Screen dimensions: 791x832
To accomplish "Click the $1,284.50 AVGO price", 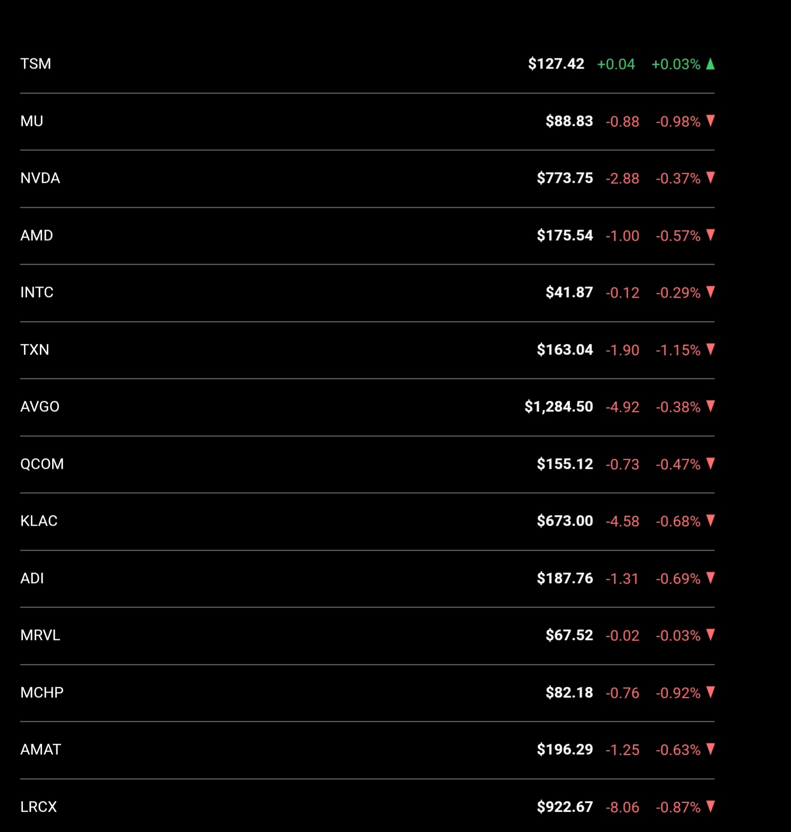I will tap(559, 407).
